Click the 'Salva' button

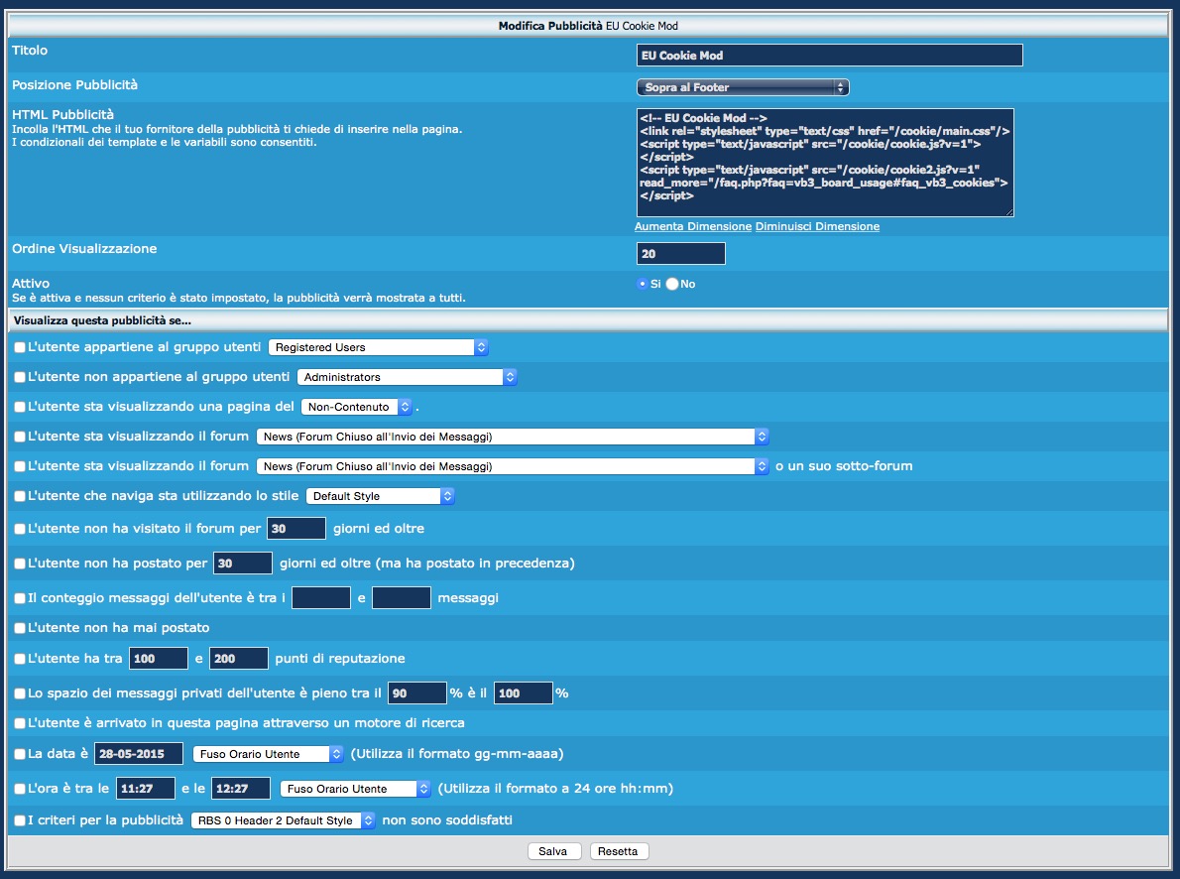click(x=553, y=851)
